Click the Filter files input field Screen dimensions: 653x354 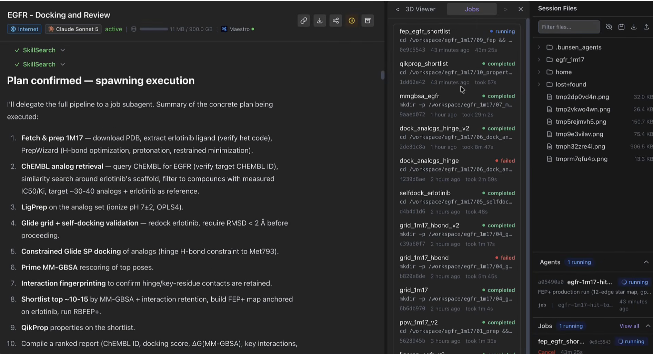[569, 27]
